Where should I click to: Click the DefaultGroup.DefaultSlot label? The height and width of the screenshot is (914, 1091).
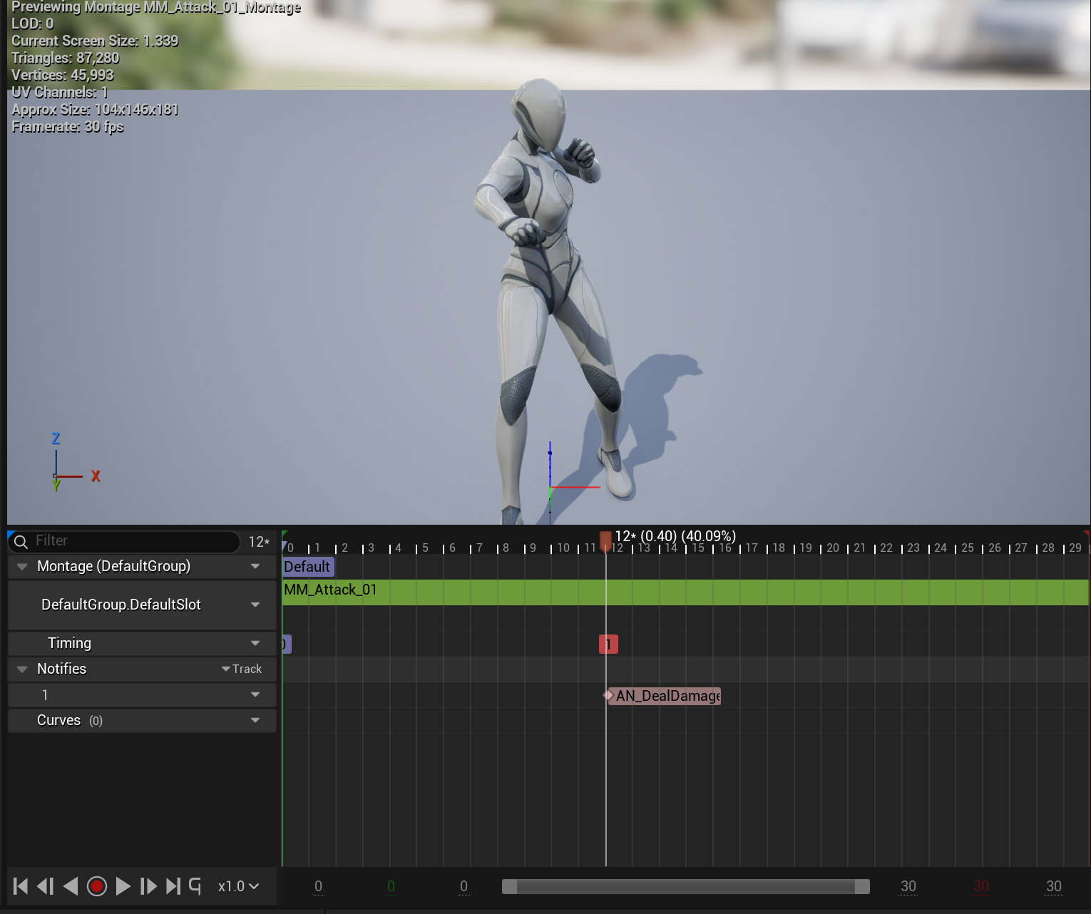click(x=121, y=605)
